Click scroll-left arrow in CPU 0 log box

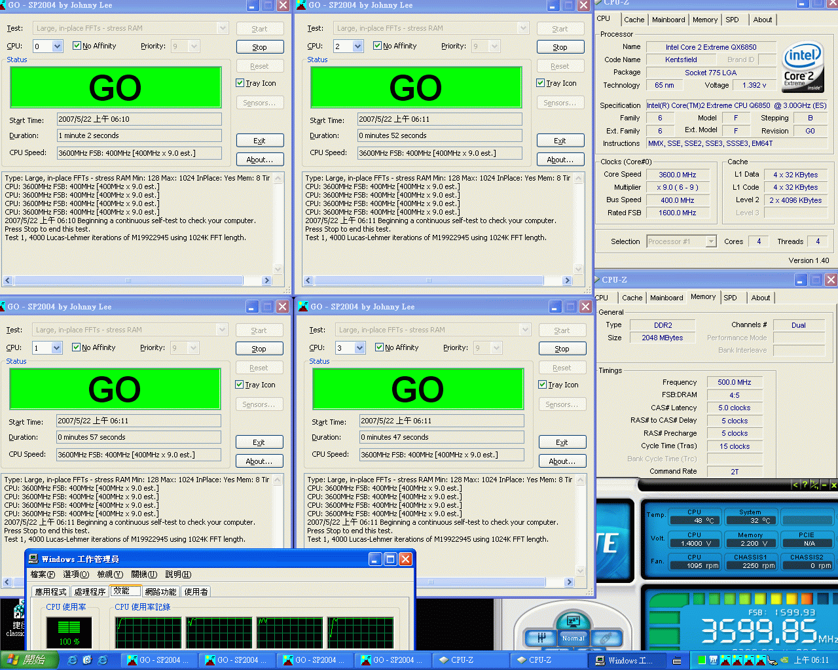8,281
